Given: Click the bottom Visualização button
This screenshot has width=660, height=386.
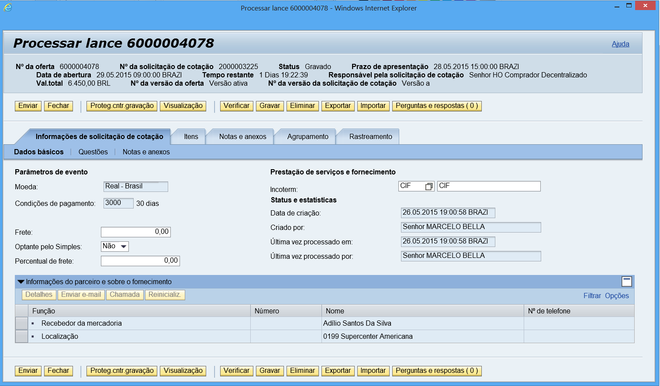Looking at the screenshot, I should coord(183,371).
